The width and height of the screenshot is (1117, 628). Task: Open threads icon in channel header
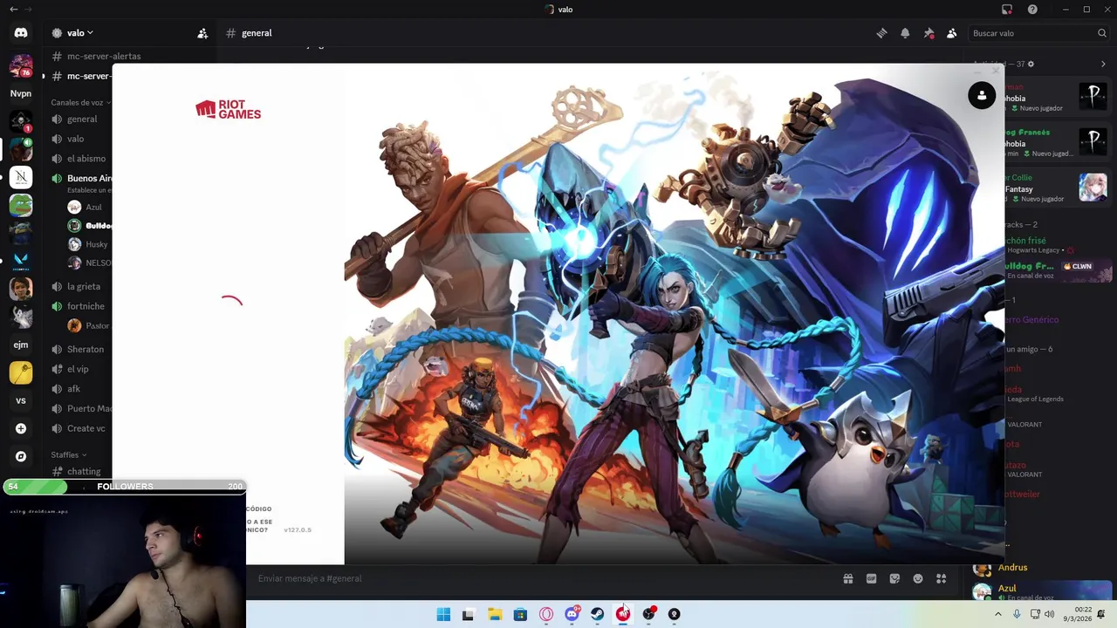point(881,33)
